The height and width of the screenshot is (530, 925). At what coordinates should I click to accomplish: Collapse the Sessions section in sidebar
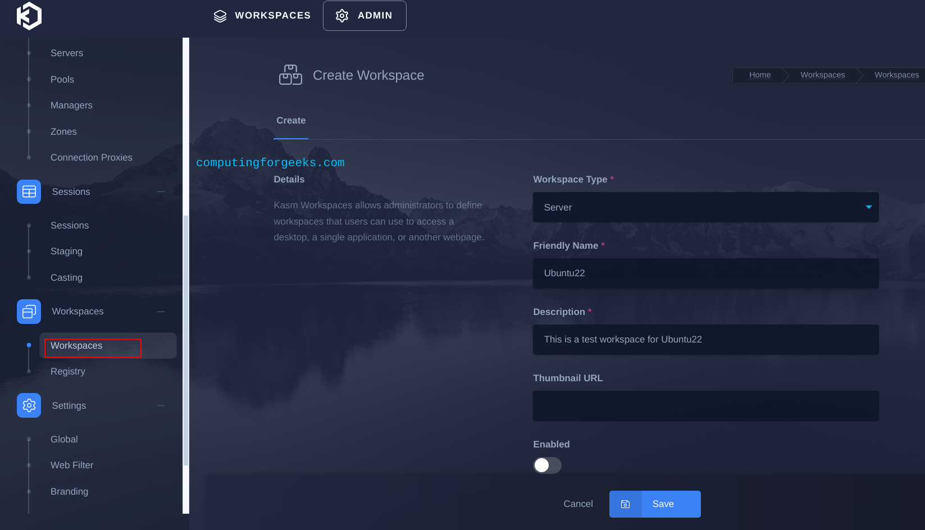pos(161,191)
